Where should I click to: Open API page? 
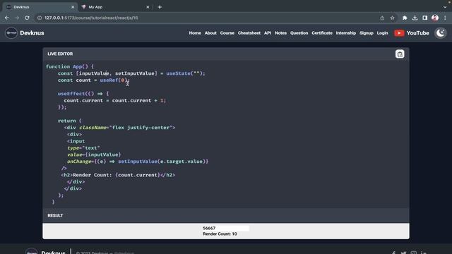(x=268, y=33)
